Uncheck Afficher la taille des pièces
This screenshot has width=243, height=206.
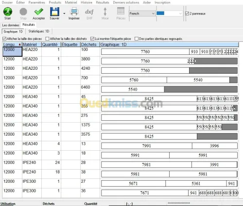[x=4, y=39]
